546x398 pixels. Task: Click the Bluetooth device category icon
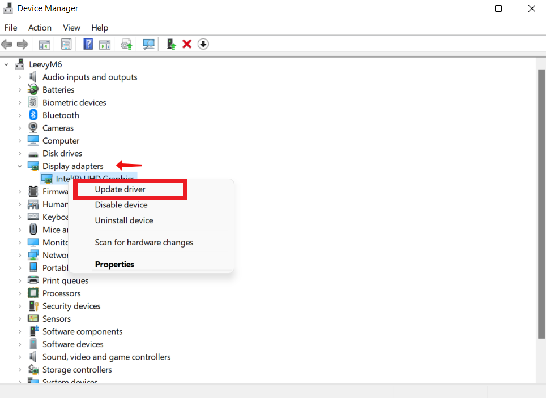click(x=32, y=115)
